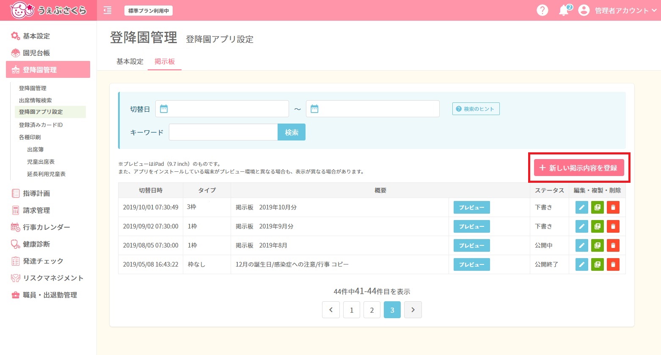The height and width of the screenshot is (355, 661).
Task: Preview the 2019年9月分 bulletin
Action: click(472, 226)
